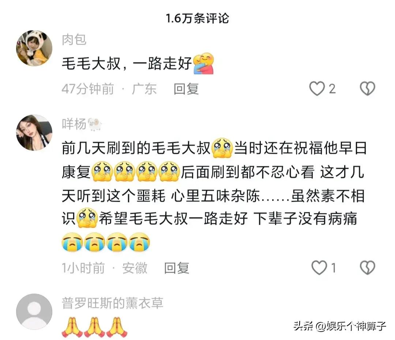Dislike 肉包's comment with the broken heart
The height and width of the screenshot is (340, 395).
[368, 88]
